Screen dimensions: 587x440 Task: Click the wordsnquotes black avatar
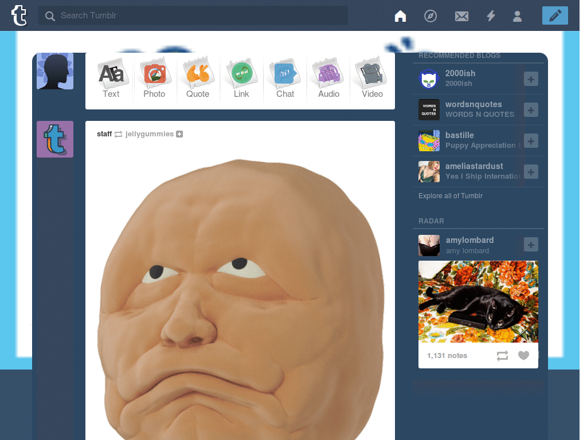(429, 109)
